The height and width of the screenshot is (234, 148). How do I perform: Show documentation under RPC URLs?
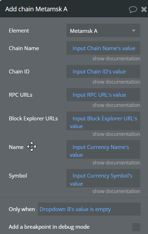coord(116,105)
